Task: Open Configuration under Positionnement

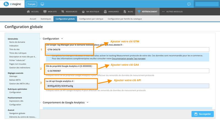Action: tap(15, 105)
